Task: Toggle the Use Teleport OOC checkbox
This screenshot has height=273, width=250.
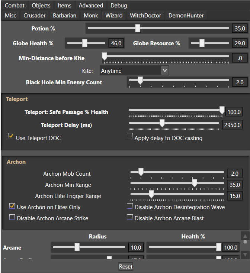Action: (x=12, y=136)
